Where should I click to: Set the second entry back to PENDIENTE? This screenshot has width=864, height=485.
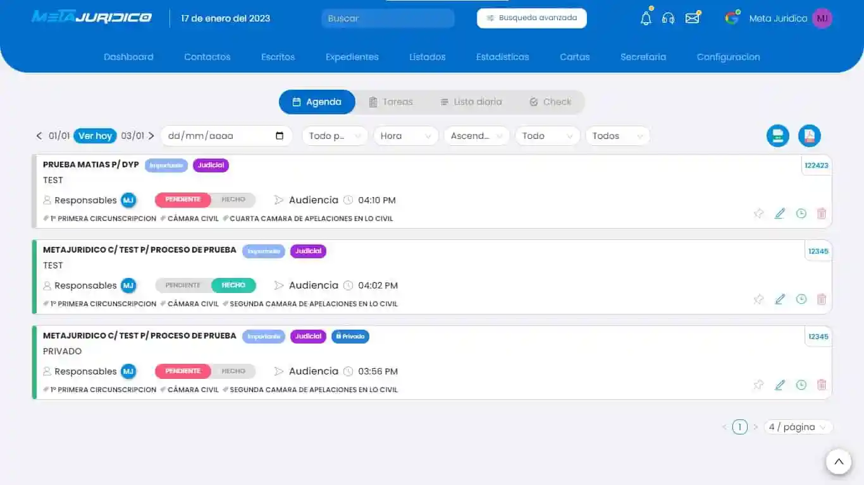[x=182, y=285]
